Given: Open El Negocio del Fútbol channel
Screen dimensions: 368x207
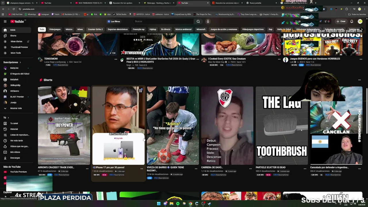Looking at the screenshot, I should tap(20, 74).
